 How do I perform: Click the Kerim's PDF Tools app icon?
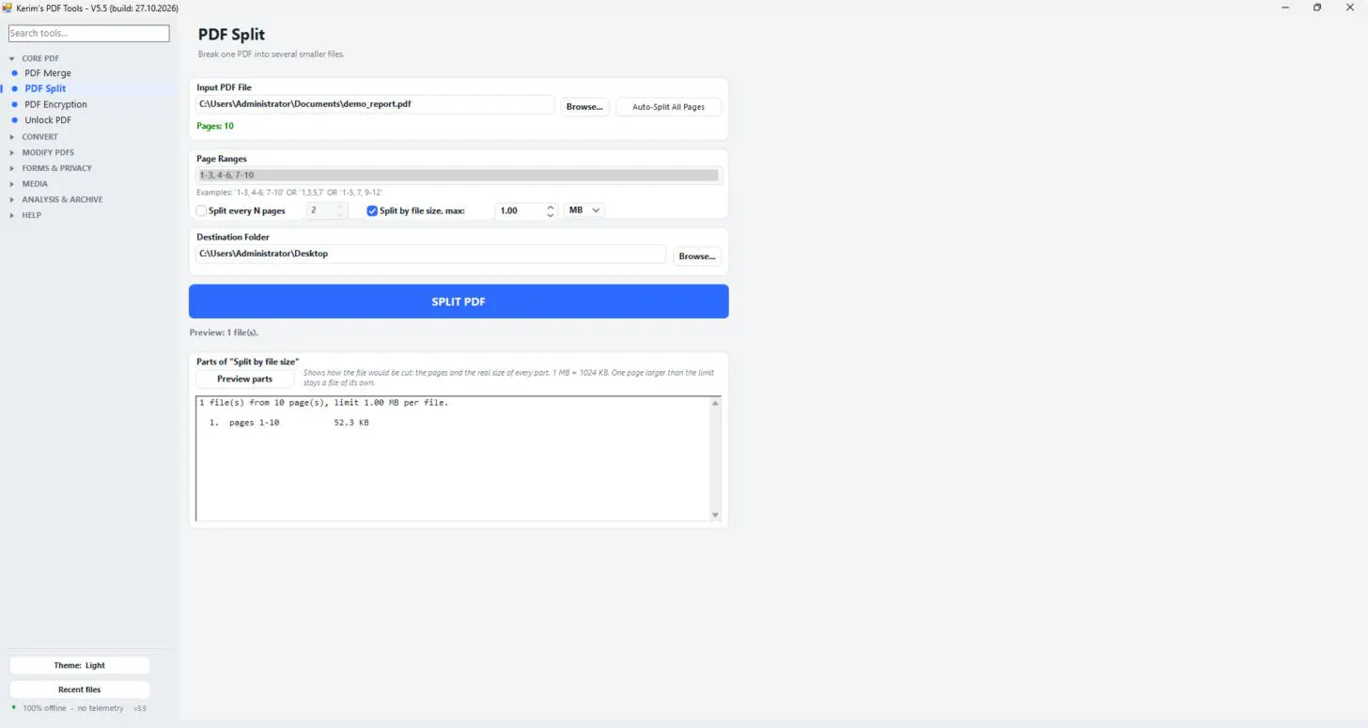7,8
